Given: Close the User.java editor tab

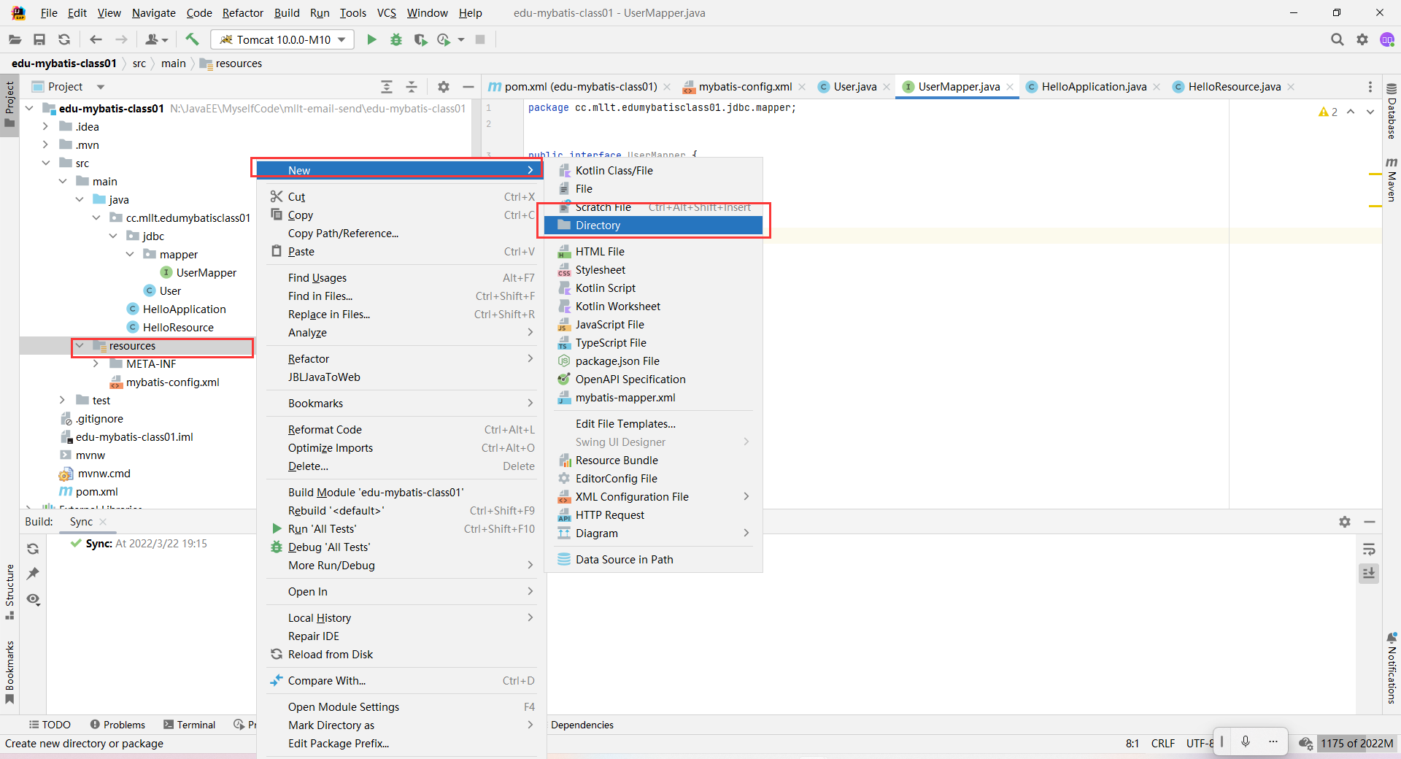Looking at the screenshot, I should pos(887,87).
